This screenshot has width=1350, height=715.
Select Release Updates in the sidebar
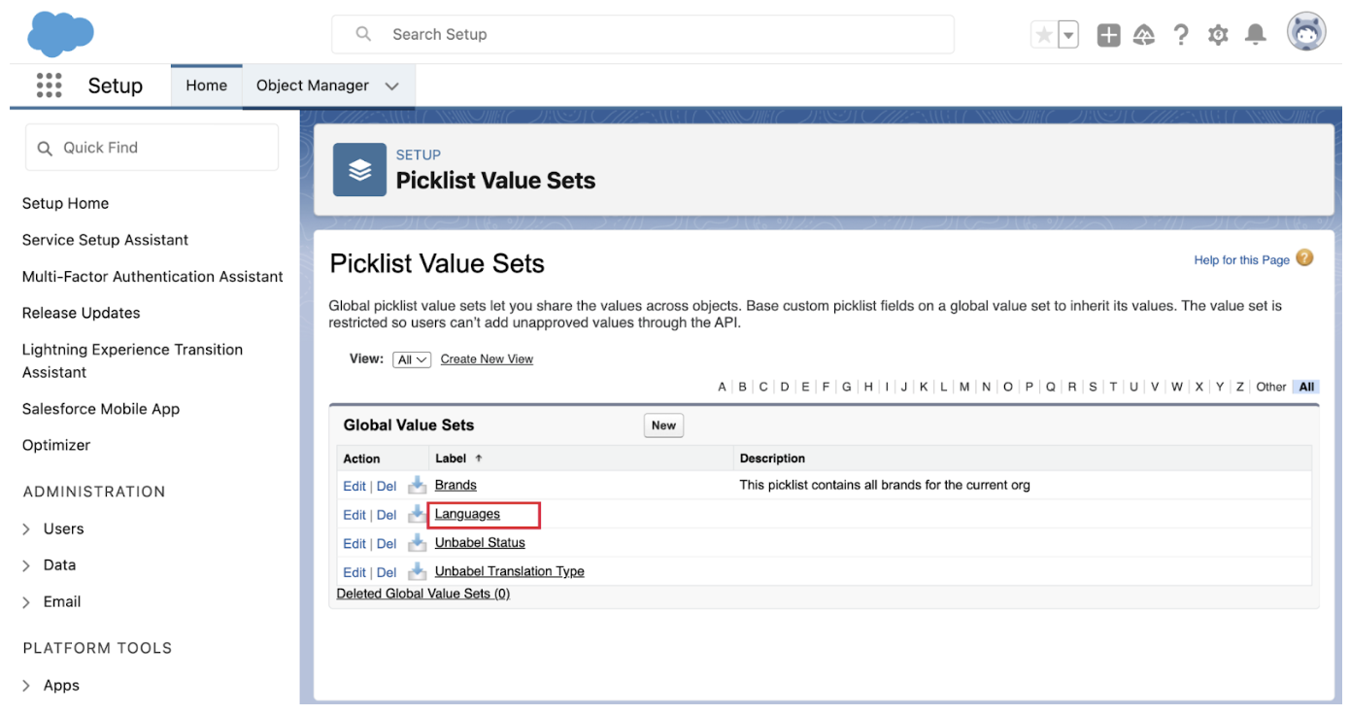pyautogui.click(x=81, y=313)
